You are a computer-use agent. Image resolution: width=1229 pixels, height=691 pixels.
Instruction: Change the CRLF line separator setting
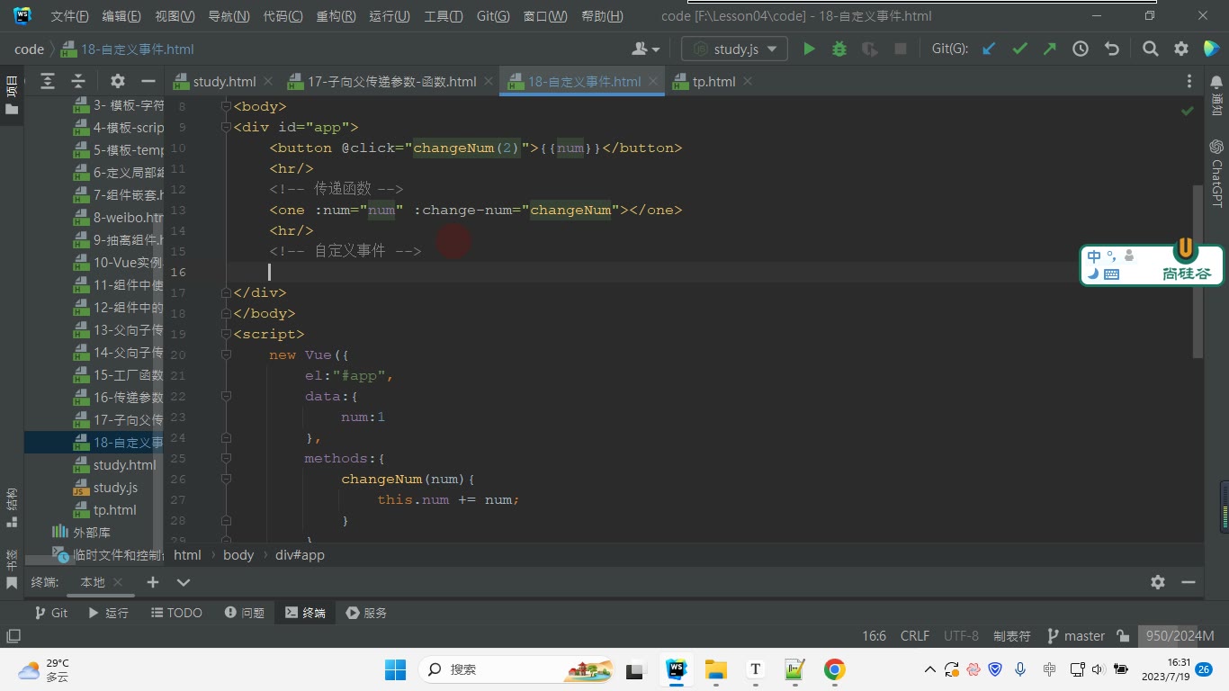[915, 635]
